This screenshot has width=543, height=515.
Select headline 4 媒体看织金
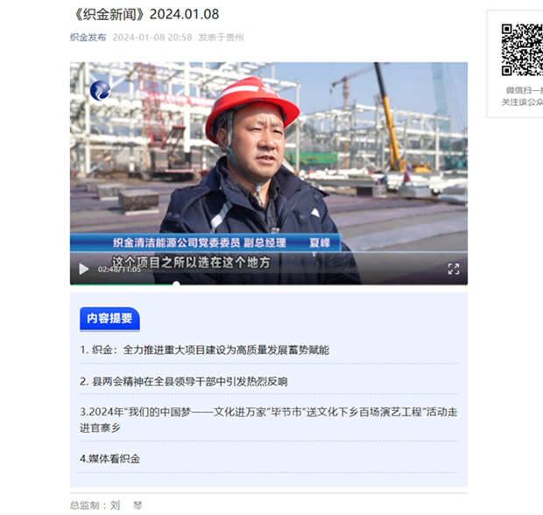click(110, 459)
